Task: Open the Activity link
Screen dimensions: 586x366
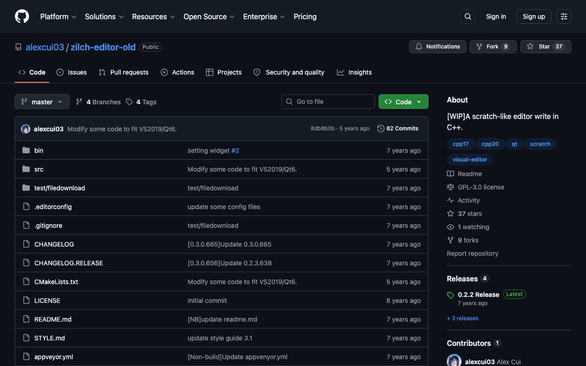Action: (463, 200)
